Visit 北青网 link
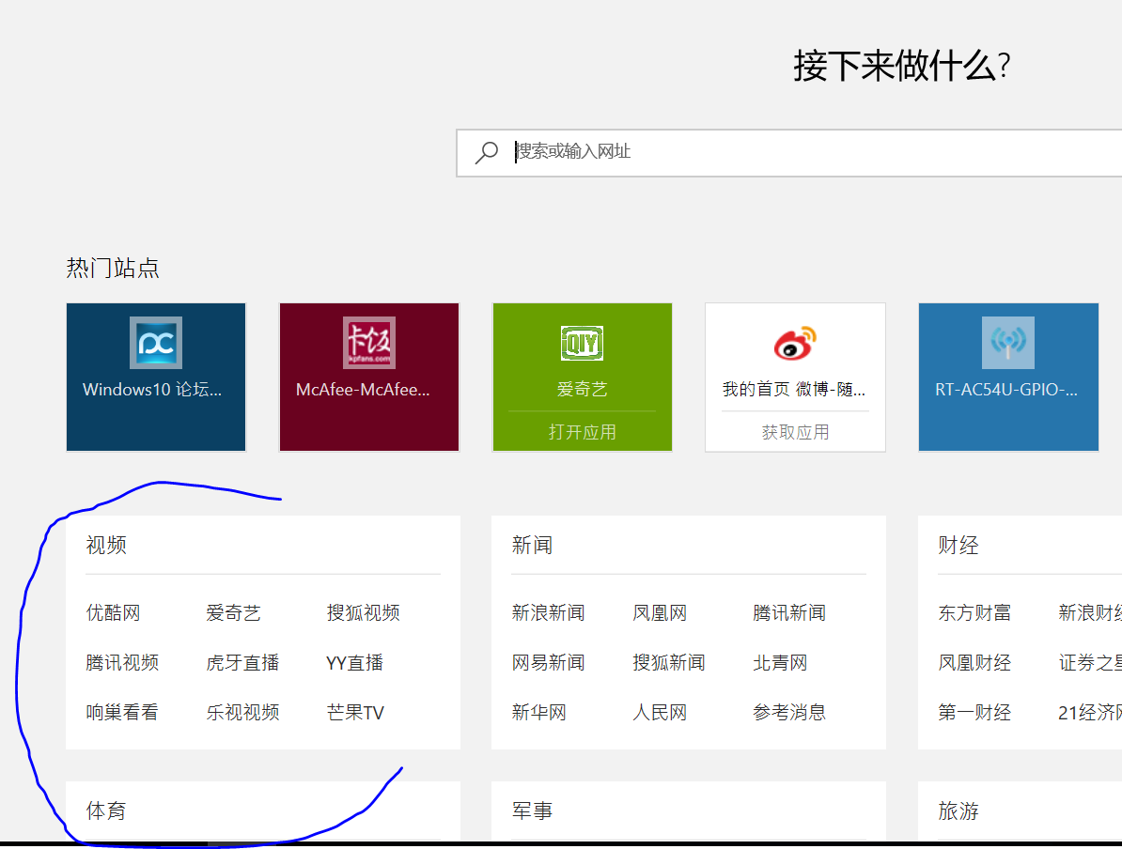Image resolution: width=1122 pixels, height=849 pixels. pyautogui.click(x=780, y=663)
